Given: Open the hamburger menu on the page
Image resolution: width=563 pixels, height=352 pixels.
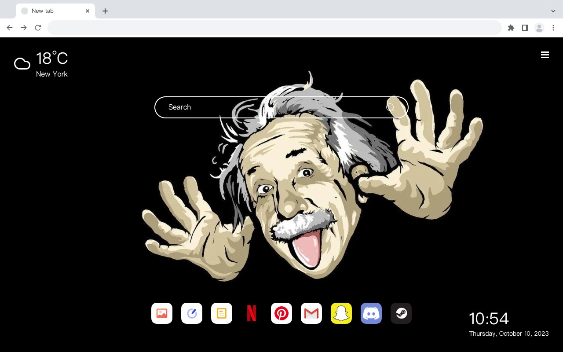Looking at the screenshot, I should [545, 55].
